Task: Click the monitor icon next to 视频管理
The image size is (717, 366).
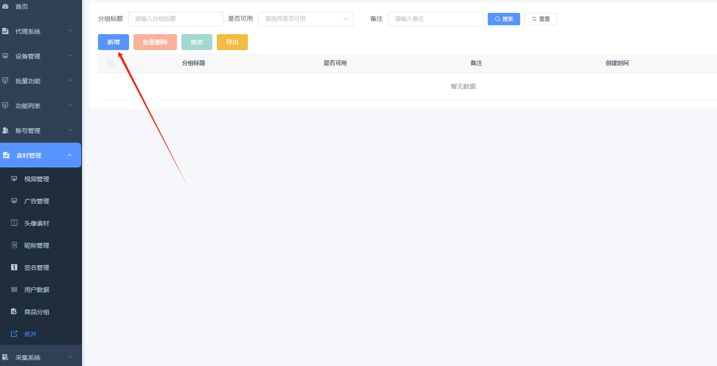Action: [14, 179]
